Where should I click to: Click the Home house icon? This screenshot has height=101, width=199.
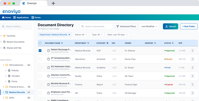point(3,17)
